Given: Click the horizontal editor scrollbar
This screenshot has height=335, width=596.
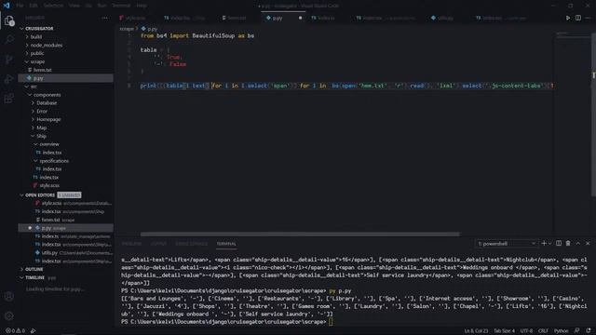Looking at the screenshot, I should pyautogui.click(x=300, y=234).
